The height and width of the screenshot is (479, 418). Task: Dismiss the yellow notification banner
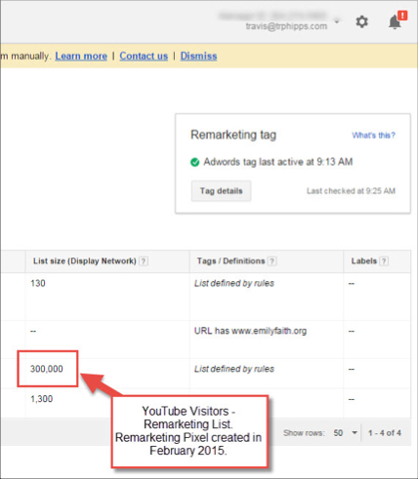[198, 56]
